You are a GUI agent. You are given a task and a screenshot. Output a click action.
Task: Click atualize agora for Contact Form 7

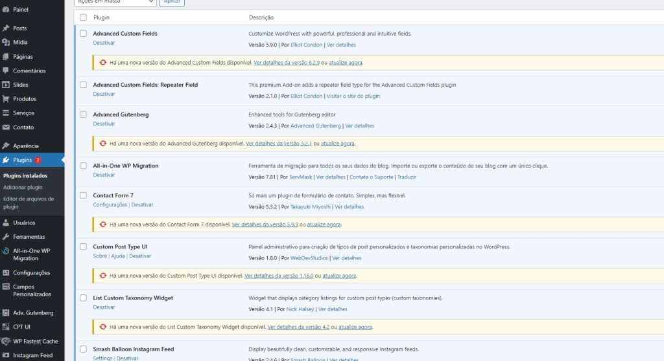324,224
